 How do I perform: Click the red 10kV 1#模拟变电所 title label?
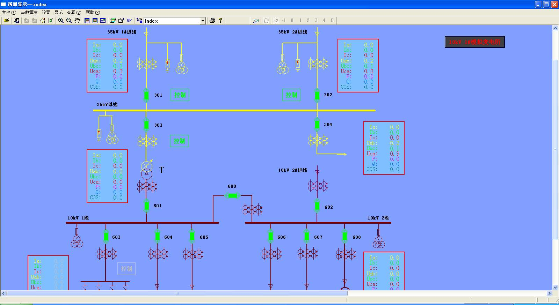(474, 42)
